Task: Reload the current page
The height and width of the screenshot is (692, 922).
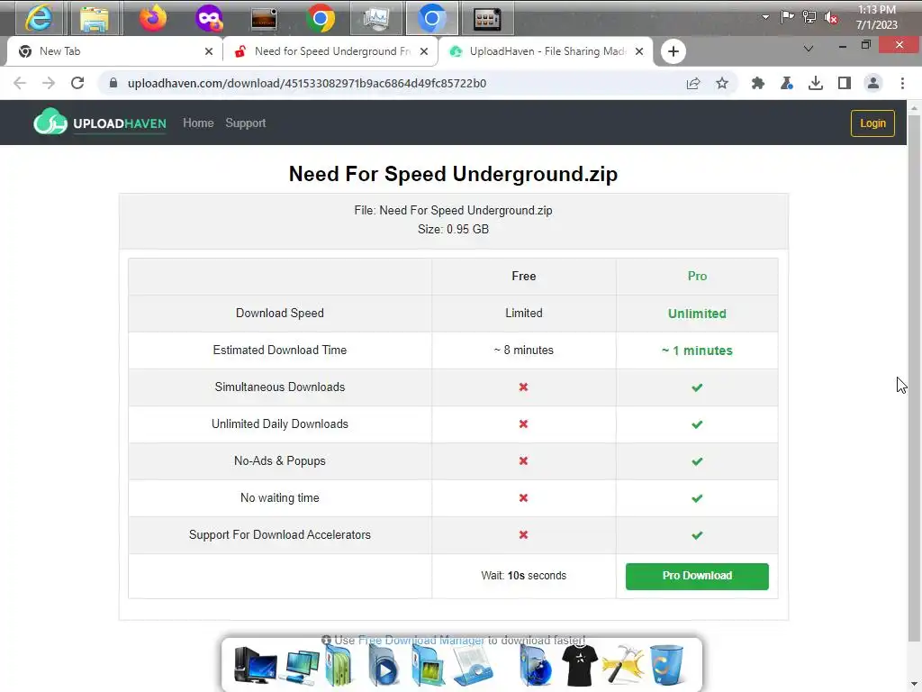Action: click(77, 83)
